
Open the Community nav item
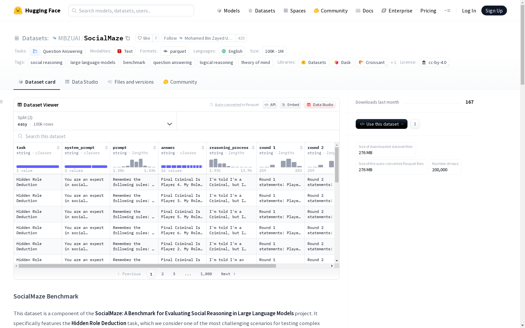coord(331,10)
